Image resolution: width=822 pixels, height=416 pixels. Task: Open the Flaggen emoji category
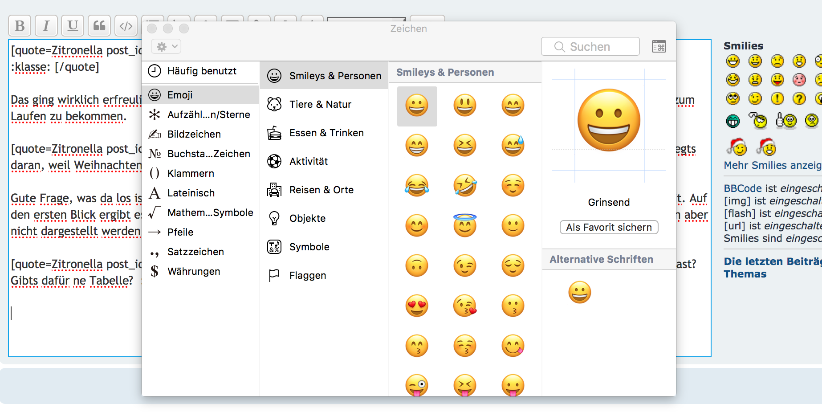tap(307, 275)
